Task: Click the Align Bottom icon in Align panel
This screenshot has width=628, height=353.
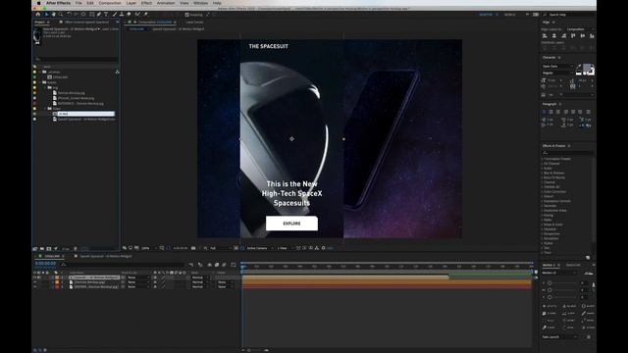Action: pyautogui.click(x=592, y=36)
